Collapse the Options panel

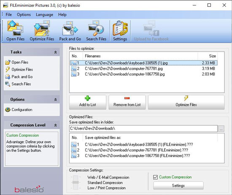(x=56, y=100)
